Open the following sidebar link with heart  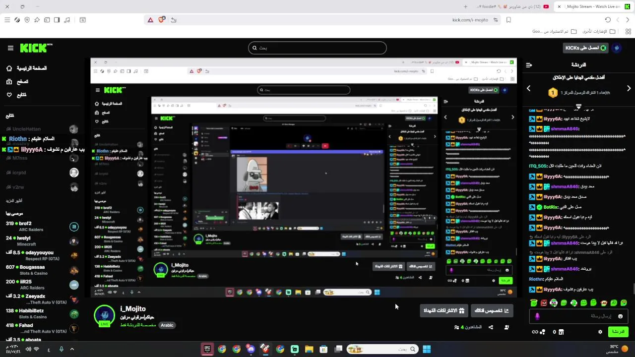click(16, 95)
